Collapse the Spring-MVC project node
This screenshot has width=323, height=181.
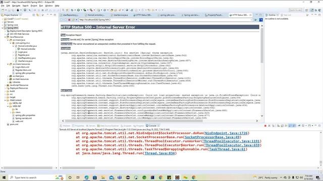coord(3,28)
